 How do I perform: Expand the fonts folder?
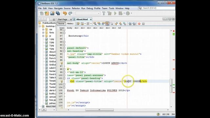pos(43,33)
